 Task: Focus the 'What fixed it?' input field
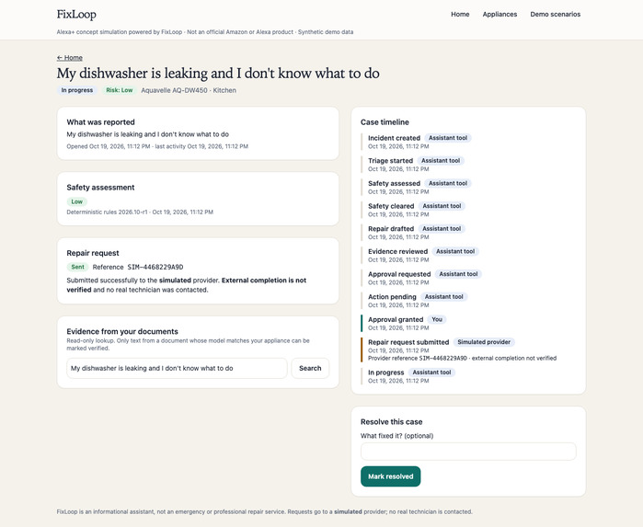click(x=468, y=452)
